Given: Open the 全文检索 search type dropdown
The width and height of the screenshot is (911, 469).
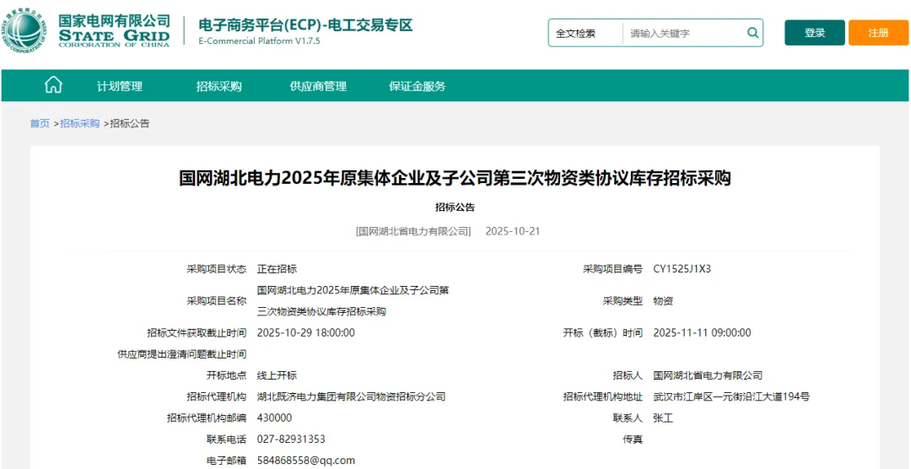Looking at the screenshot, I should [x=585, y=34].
